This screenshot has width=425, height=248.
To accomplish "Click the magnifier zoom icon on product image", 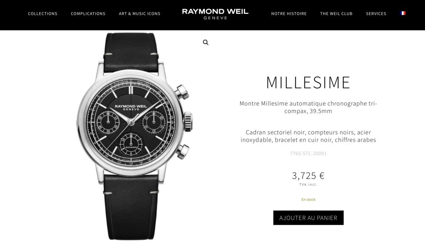I will (206, 42).
